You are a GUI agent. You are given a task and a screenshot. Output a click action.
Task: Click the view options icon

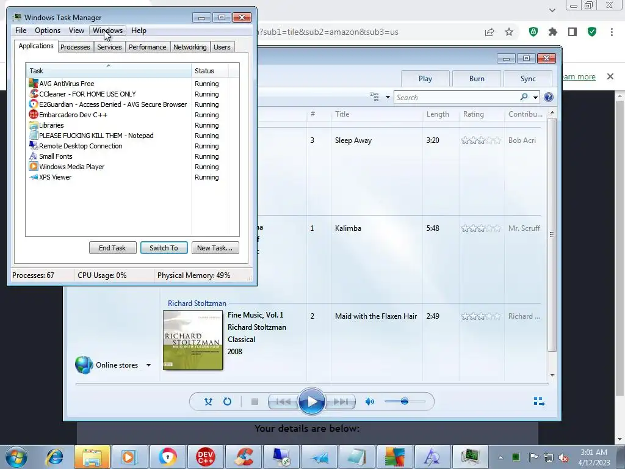pyautogui.click(x=374, y=97)
